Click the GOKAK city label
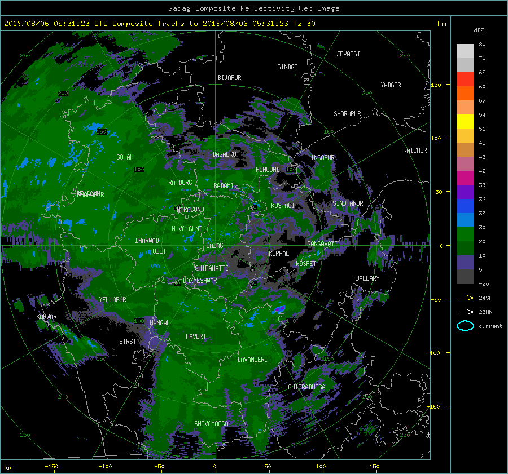The height and width of the screenshot is (474, 508). click(125, 157)
